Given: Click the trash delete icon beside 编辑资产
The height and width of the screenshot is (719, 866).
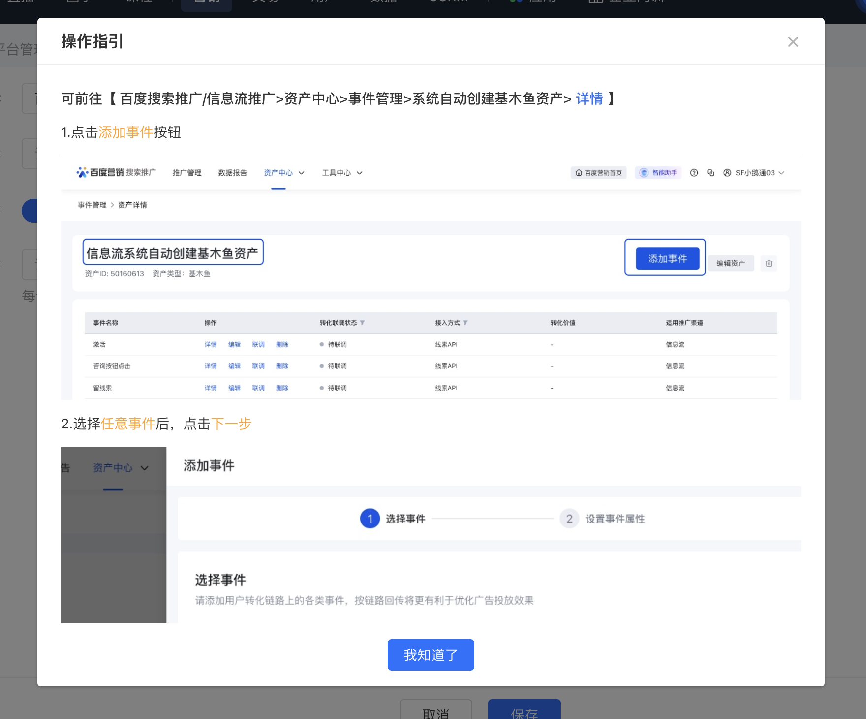Looking at the screenshot, I should (x=769, y=263).
